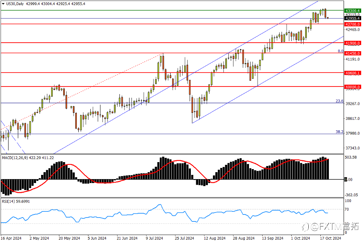Click the 37343.0 price axis value
363x242 pixels.
tap(353, 148)
